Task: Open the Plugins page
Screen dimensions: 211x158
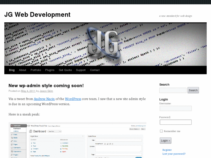Action: click(x=50, y=70)
